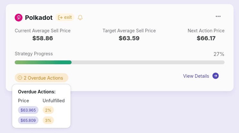The image size is (239, 133).
Task: Click the $63.59 target sell price
Action: (x=129, y=38)
